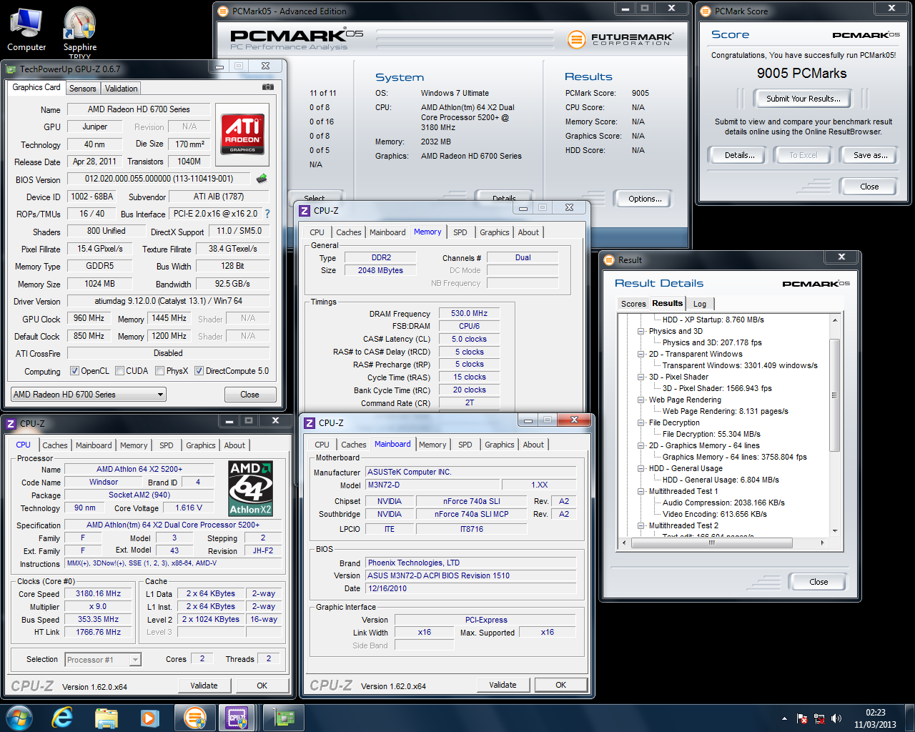The image size is (915, 732).
Task: Switch to GPU-Z Validation tab
Action: [x=121, y=89]
